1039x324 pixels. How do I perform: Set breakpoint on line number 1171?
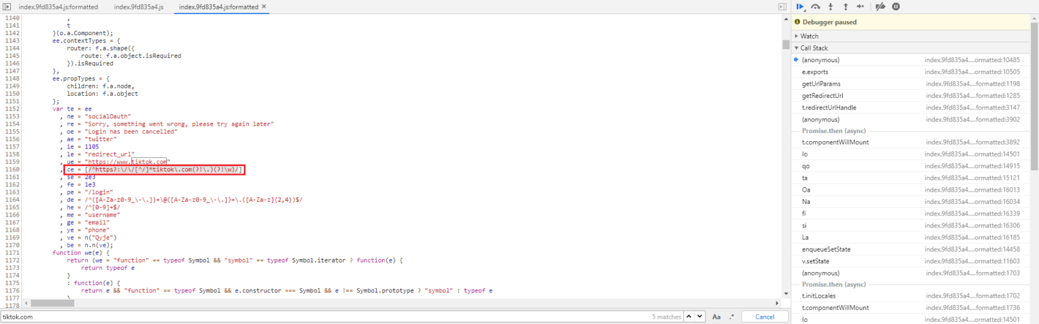[13, 252]
